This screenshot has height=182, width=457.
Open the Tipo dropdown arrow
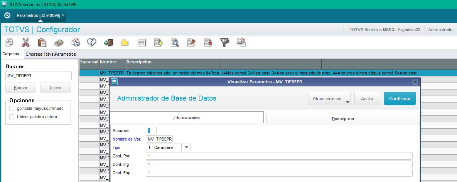click(x=186, y=147)
